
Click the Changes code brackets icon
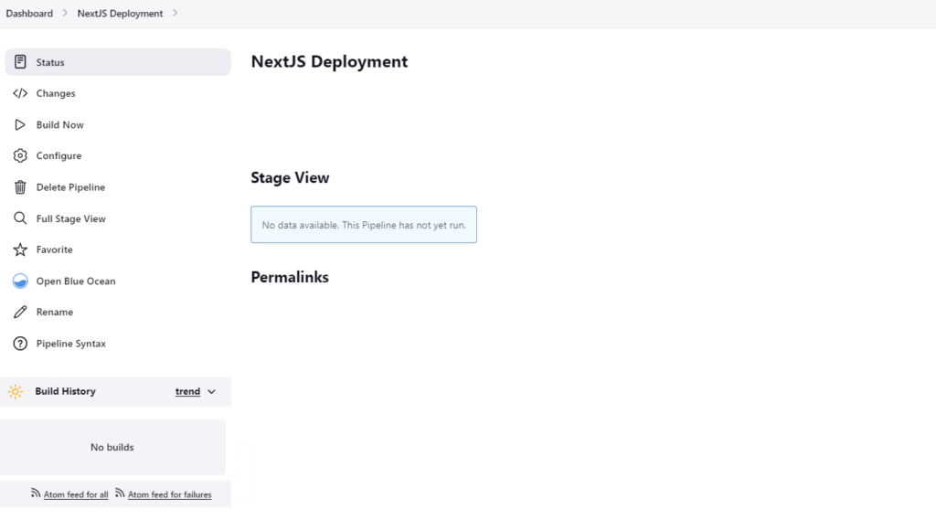20,93
